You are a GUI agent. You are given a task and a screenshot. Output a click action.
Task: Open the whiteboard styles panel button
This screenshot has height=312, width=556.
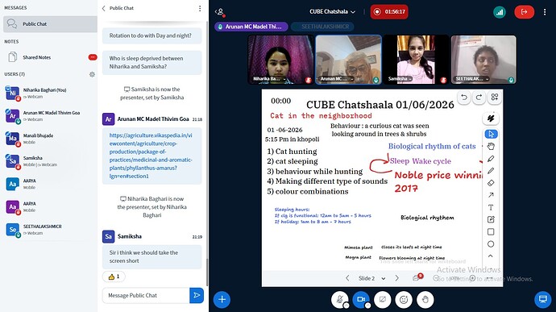(x=491, y=119)
